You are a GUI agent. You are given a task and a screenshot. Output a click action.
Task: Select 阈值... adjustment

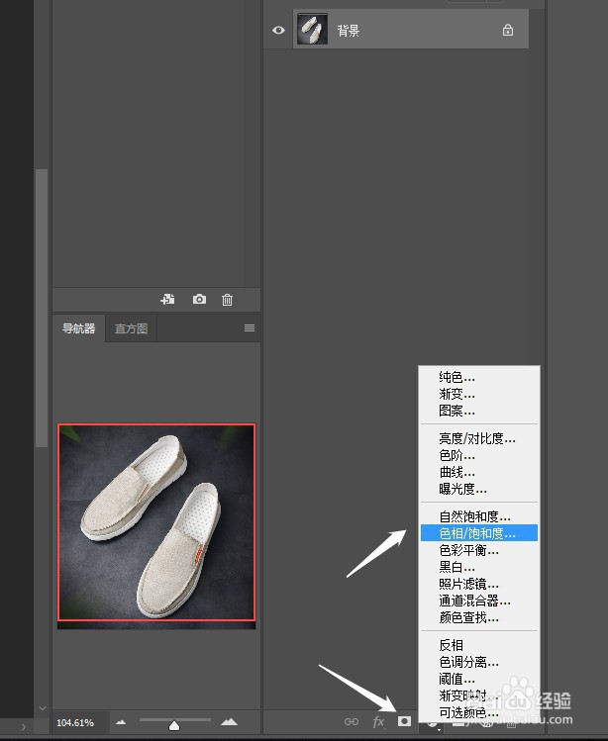click(x=479, y=679)
